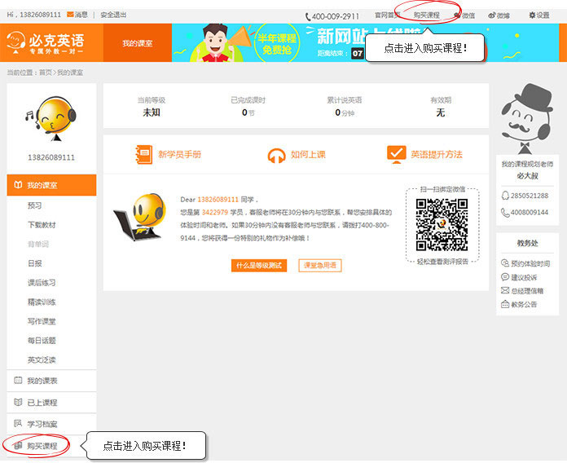Click 安全退出 logout link

coord(113,15)
